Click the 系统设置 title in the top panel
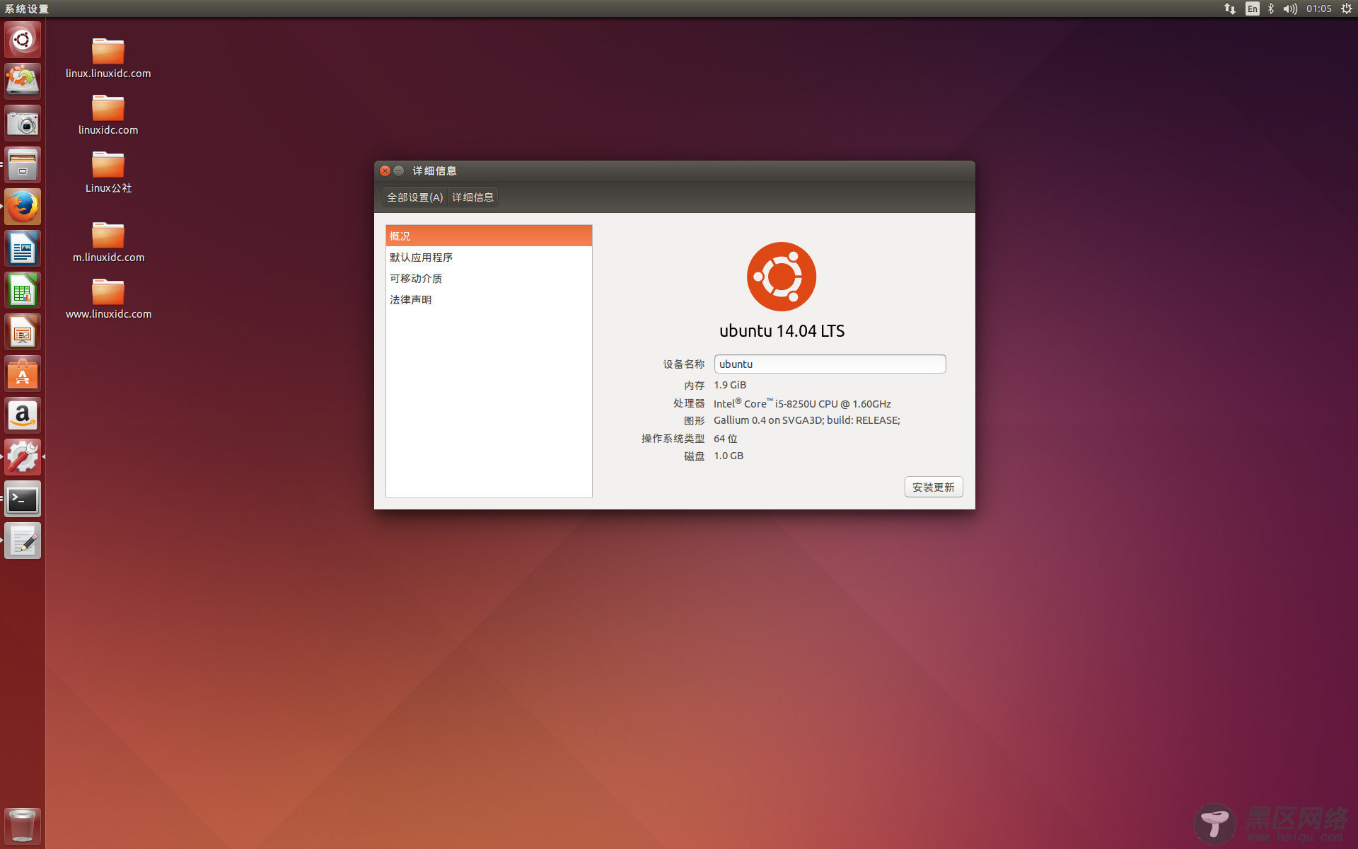The height and width of the screenshot is (849, 1358). click(x=27, y=8)
